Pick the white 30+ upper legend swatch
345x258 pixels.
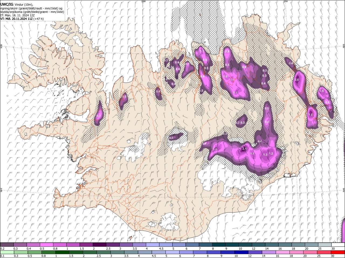[338, 245]
